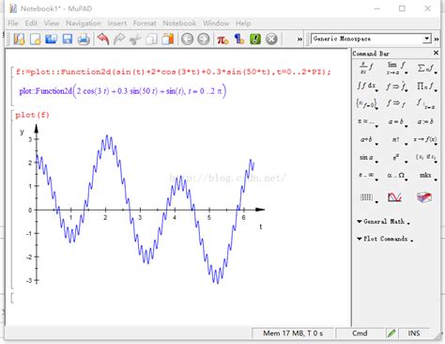
Task: Toggle the Cmd mode status indicator
Action: [360, 334]
